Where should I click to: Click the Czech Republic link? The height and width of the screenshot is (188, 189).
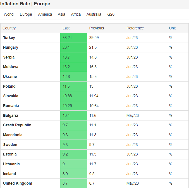17,125
